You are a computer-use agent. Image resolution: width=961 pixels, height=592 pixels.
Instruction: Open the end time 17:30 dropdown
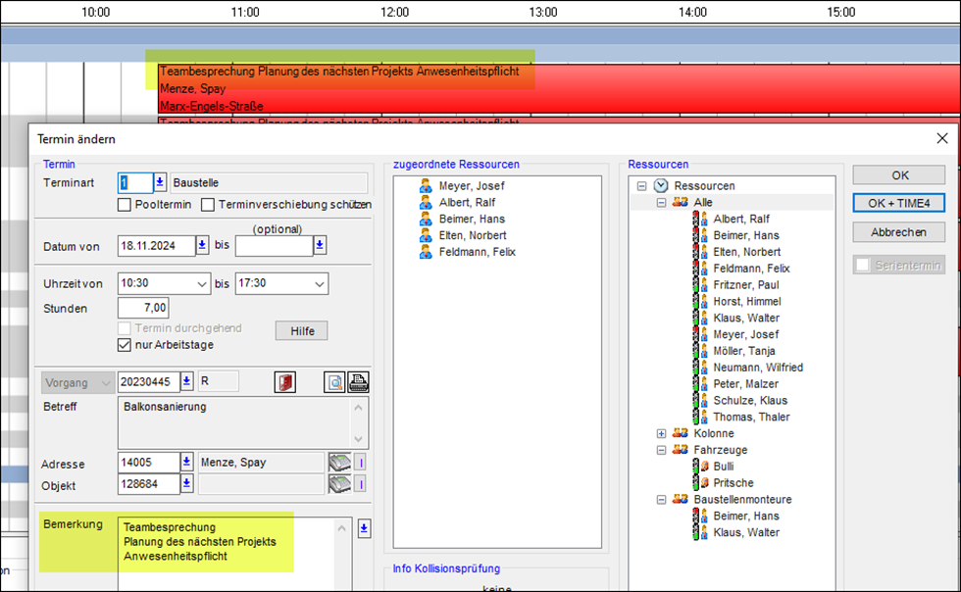coord(320,284)
